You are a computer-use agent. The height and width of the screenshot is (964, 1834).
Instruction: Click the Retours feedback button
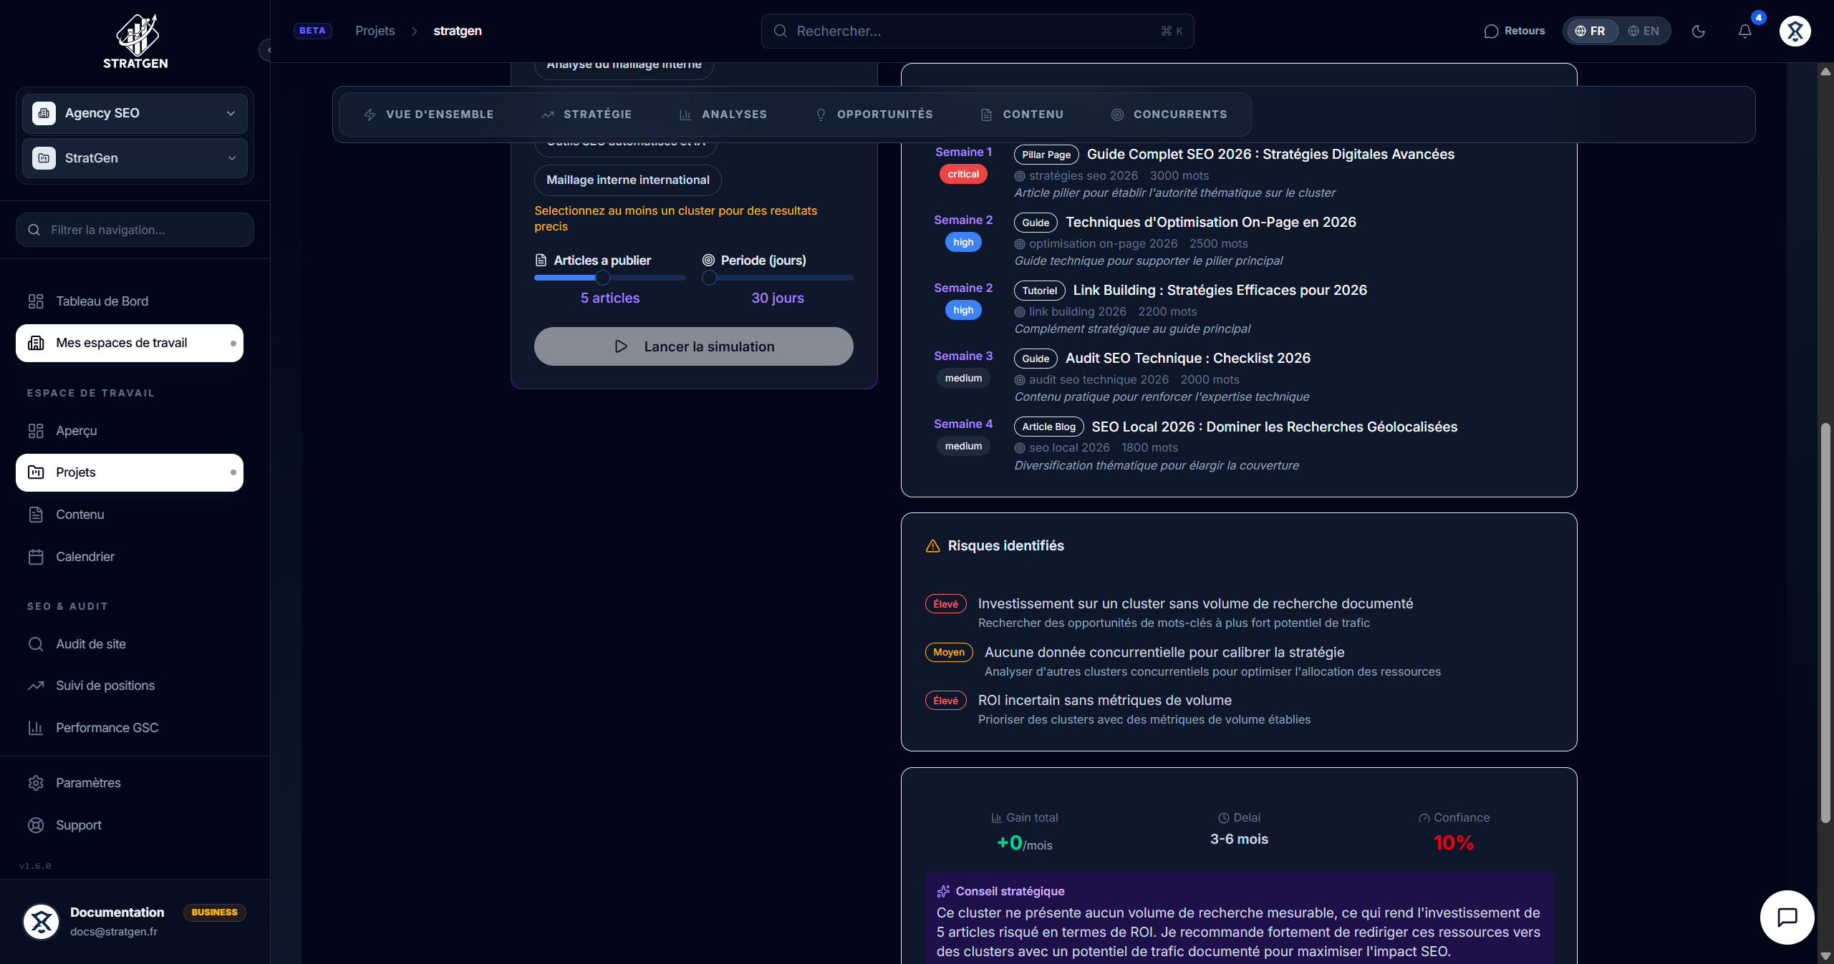[x=1515, y=31]
